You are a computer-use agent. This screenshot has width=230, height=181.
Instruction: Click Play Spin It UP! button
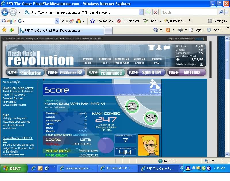(x=146, y=73)
